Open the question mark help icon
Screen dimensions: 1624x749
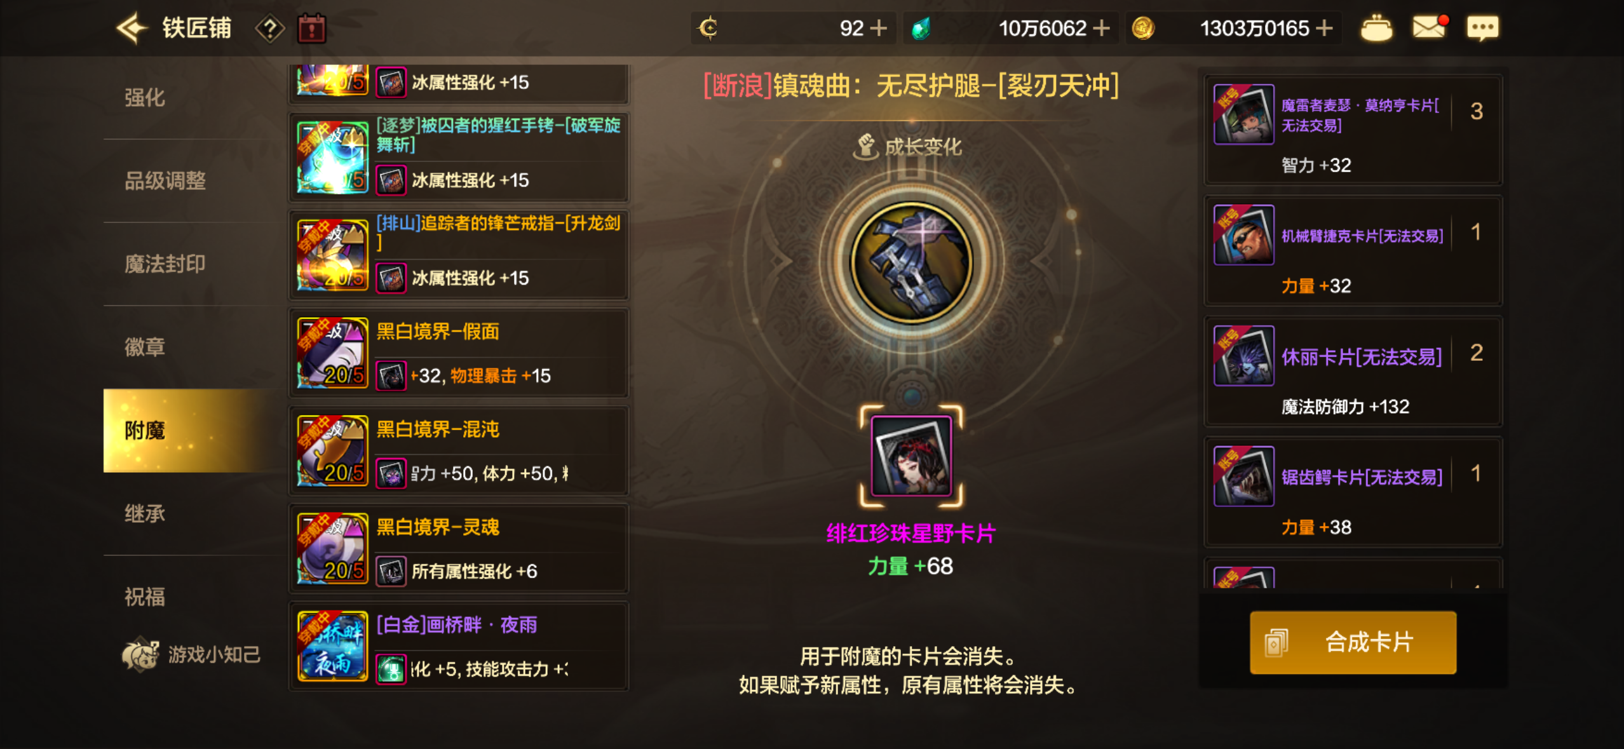(x=269, y=29)
